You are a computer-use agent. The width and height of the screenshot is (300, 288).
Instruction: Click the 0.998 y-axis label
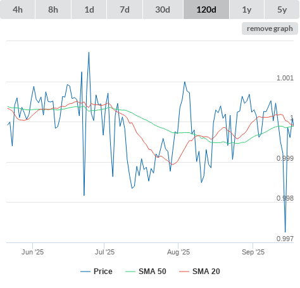285,198
